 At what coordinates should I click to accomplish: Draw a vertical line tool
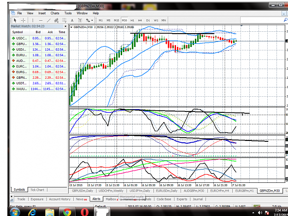coord(33,20)
